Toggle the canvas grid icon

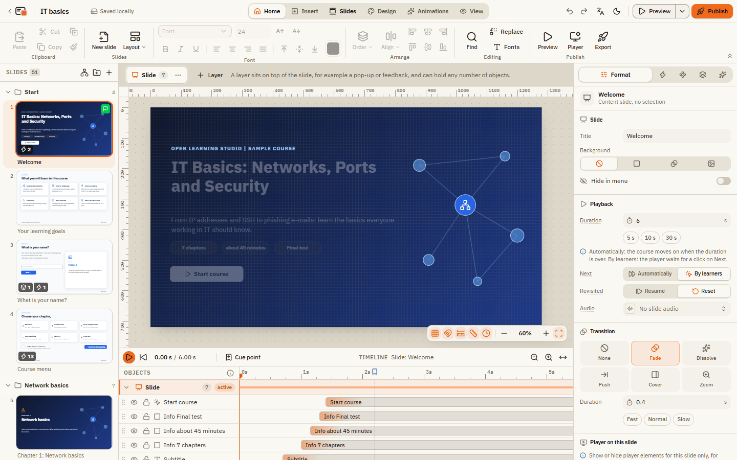click(x=435, y=333)
